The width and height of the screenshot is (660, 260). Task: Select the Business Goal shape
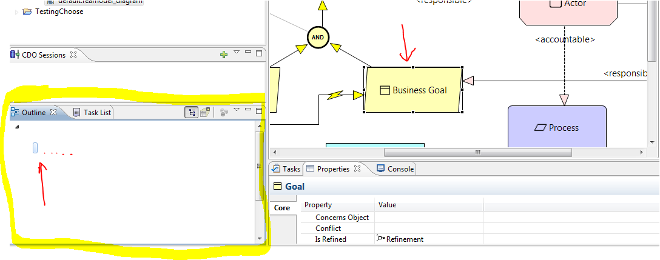pos(413,90)
